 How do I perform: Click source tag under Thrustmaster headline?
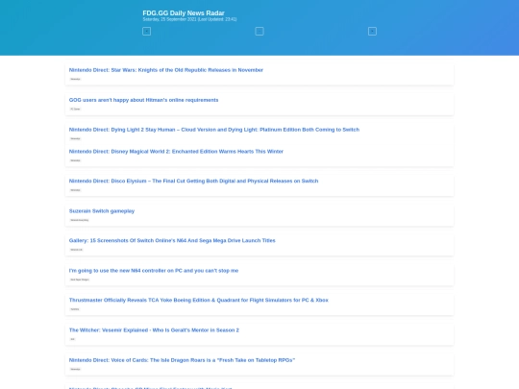(75, 309)
